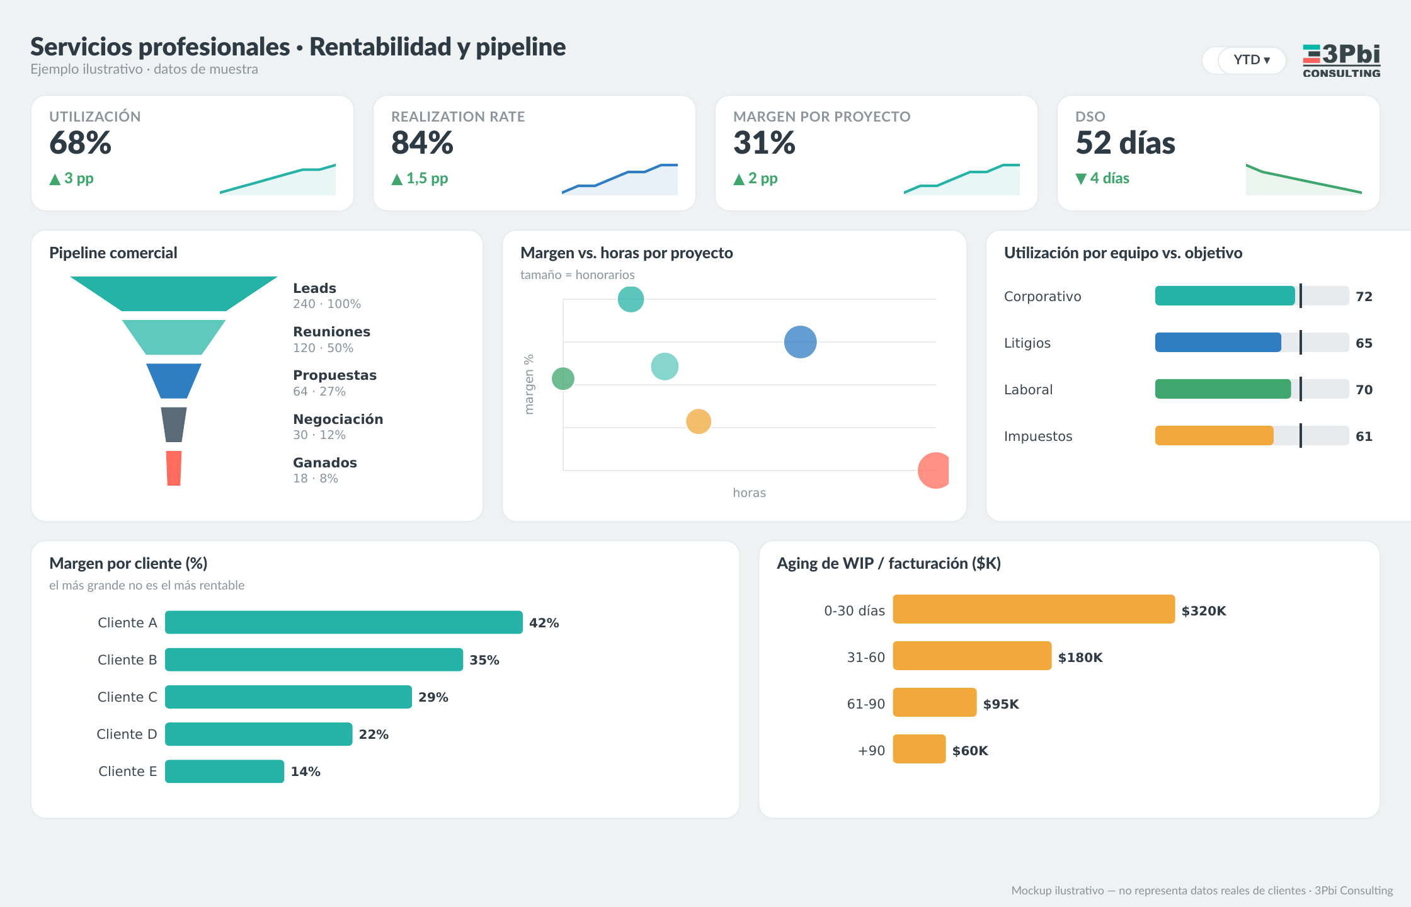The width and height of the screenshot is (1411, 907).
Task: Click the Reuniones 120 · 50% label
Action: (331, 339)
